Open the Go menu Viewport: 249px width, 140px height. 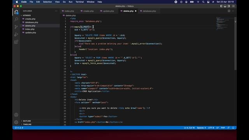[64, 2]
